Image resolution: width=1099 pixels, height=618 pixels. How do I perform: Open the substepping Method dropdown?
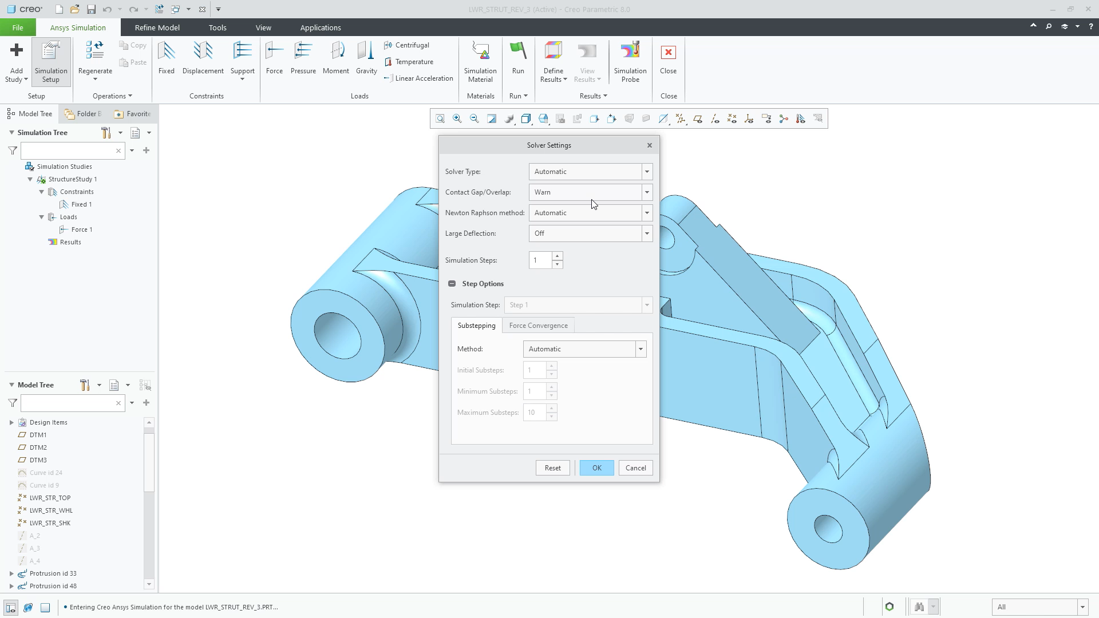(641, 349)
